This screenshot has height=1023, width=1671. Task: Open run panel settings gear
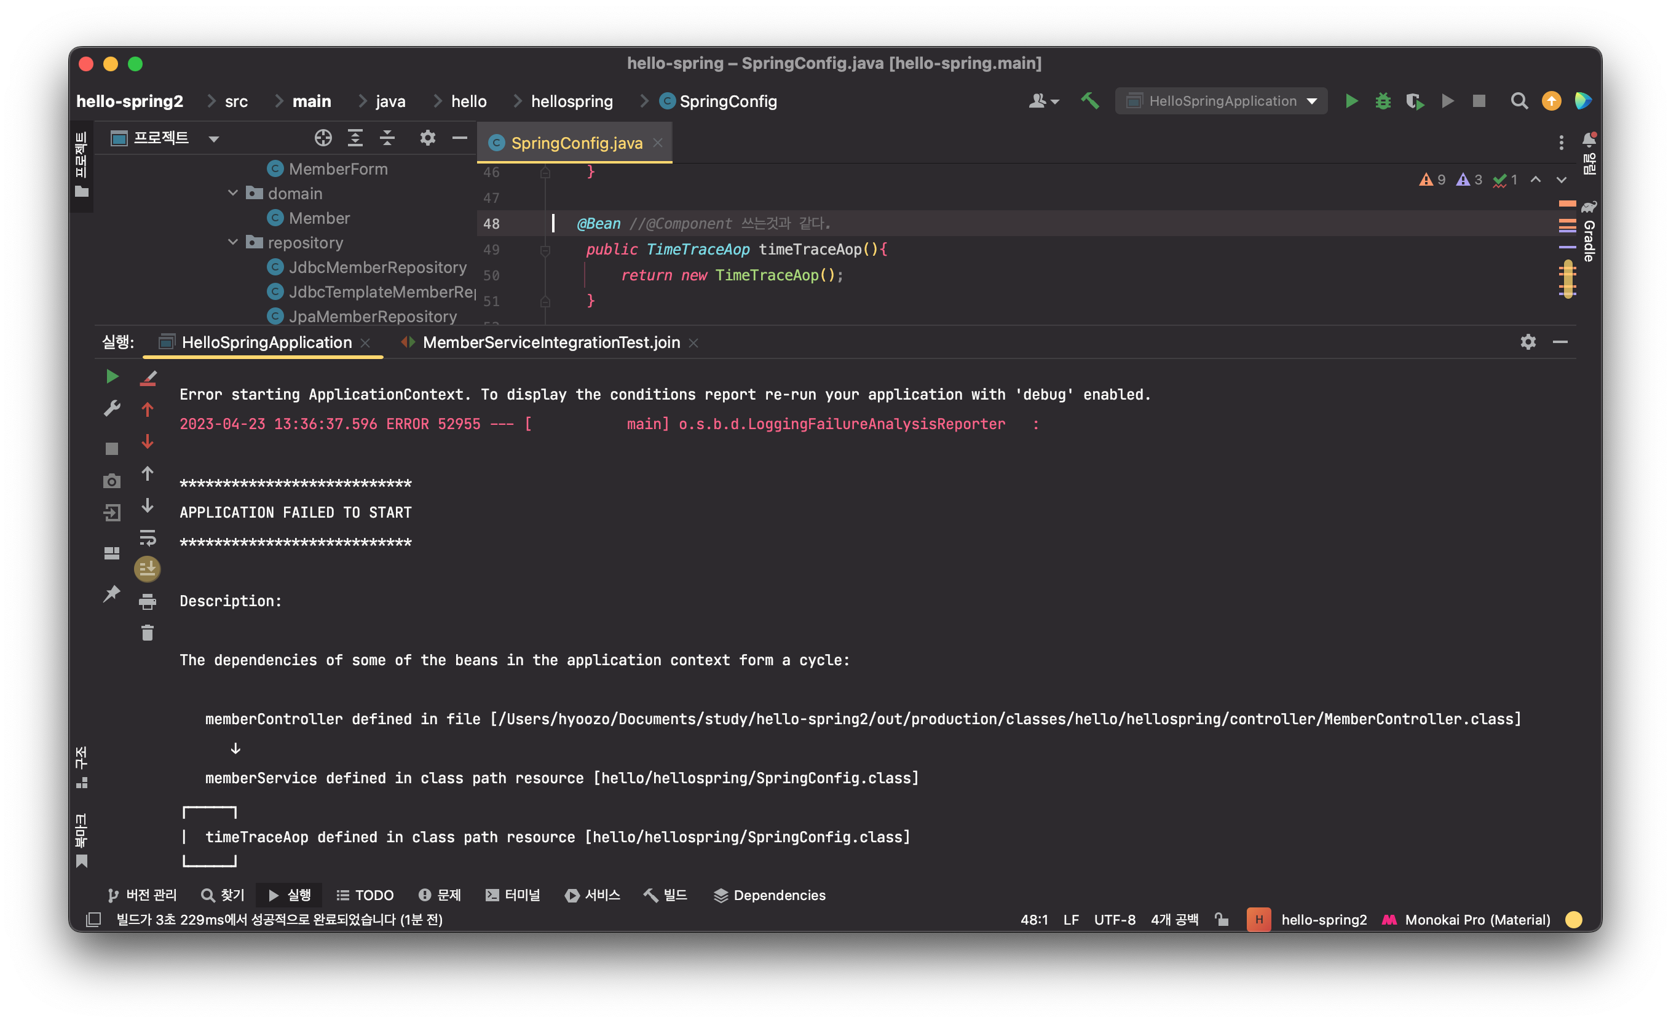pyautogui.click(x=1528, y=342)
